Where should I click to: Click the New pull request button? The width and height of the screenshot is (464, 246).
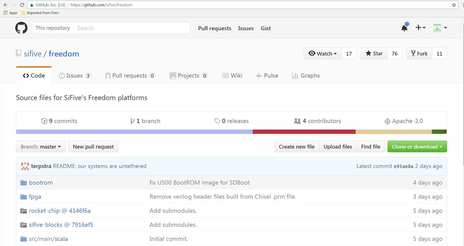coord(93,147)
